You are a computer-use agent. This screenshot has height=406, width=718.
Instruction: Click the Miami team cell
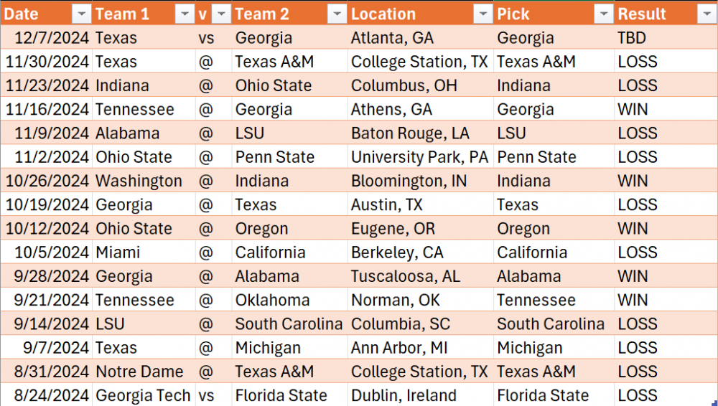point(118,252)
